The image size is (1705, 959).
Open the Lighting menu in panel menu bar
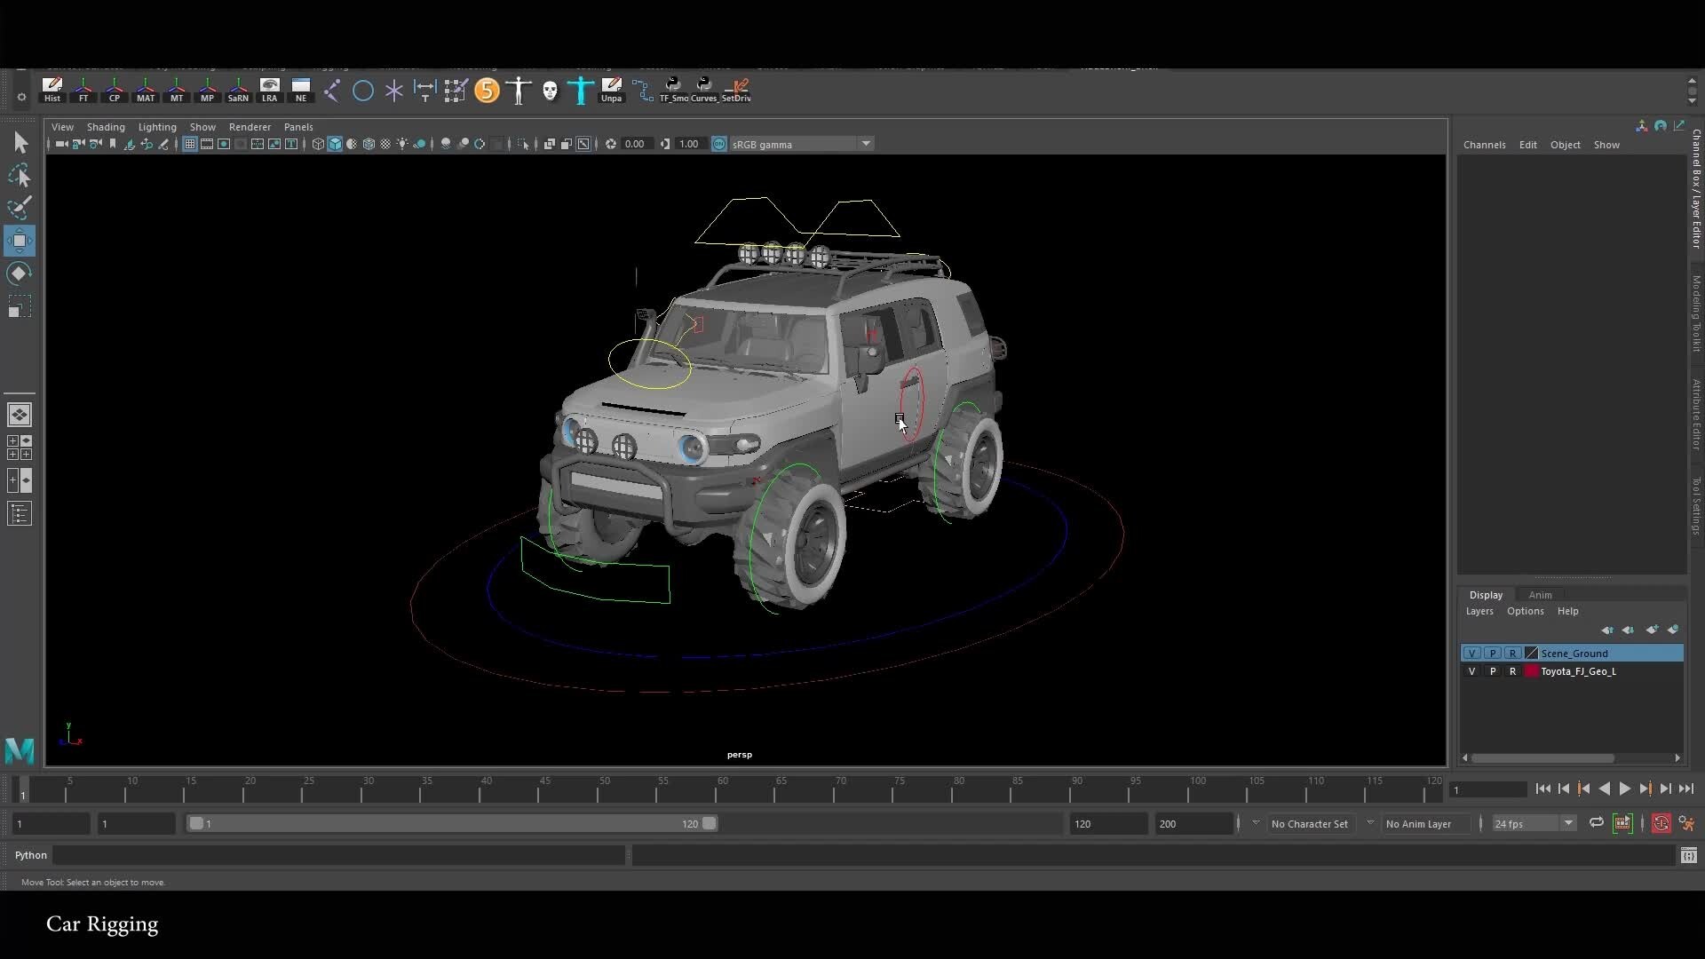point(157,127)
